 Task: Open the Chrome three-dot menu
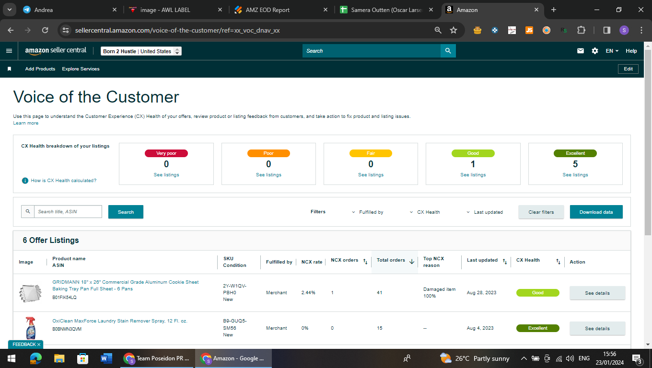click(641, 30)
